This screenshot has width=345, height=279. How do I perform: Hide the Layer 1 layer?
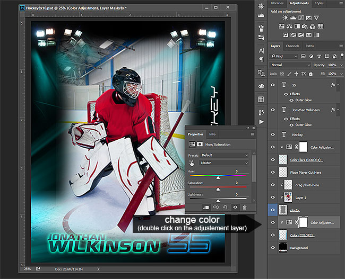tap(273, 197)
